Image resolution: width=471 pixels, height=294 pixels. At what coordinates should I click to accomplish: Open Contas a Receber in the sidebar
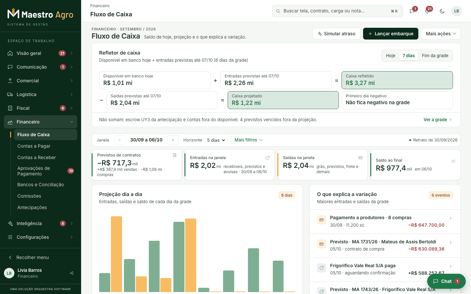(45, 157)
